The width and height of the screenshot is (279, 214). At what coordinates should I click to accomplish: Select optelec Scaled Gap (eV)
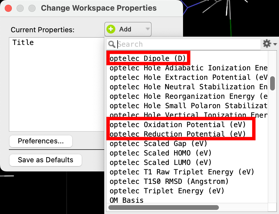pos(158,143)
